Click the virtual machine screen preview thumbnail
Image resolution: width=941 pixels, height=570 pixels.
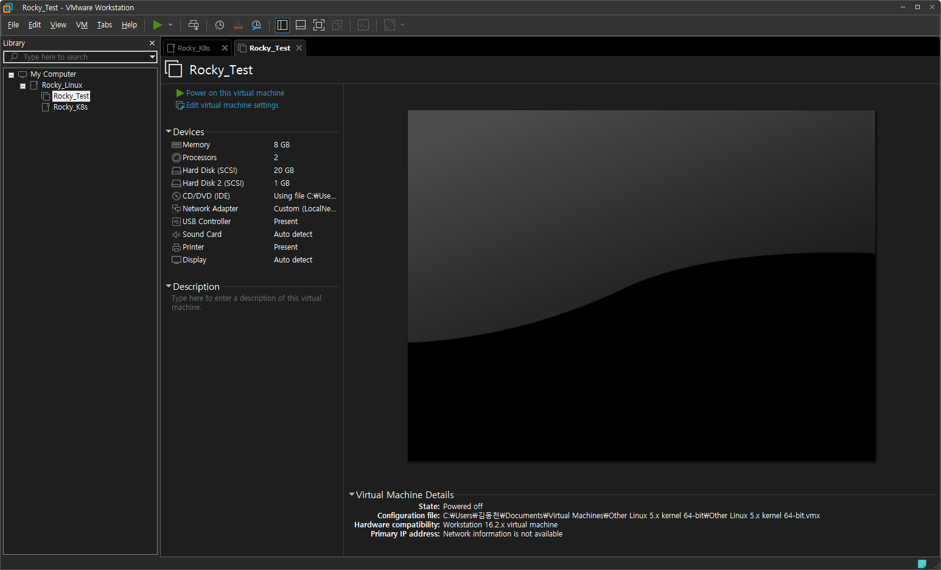coord(642,286)
